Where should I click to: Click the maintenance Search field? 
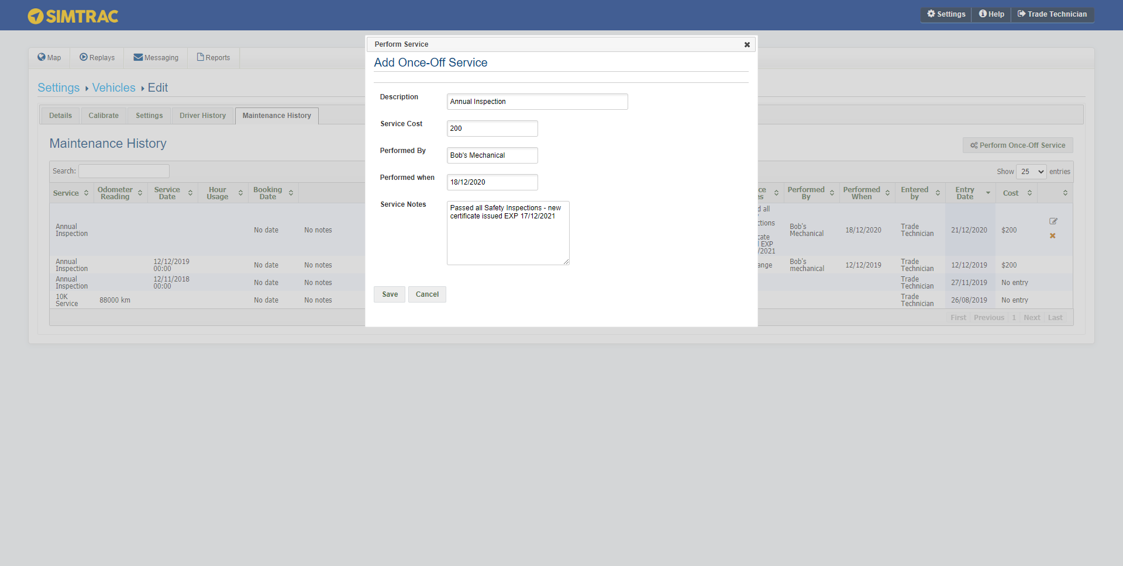point(124,171)
